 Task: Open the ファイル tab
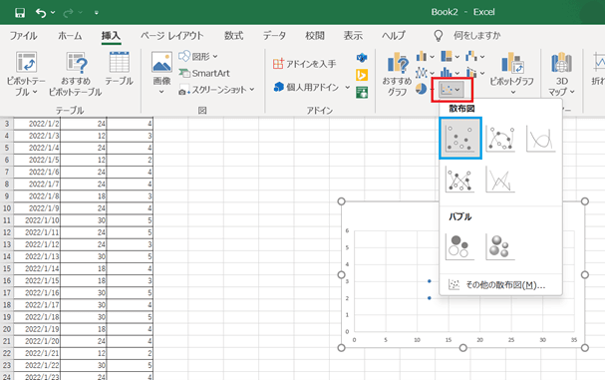coord(24,36)
